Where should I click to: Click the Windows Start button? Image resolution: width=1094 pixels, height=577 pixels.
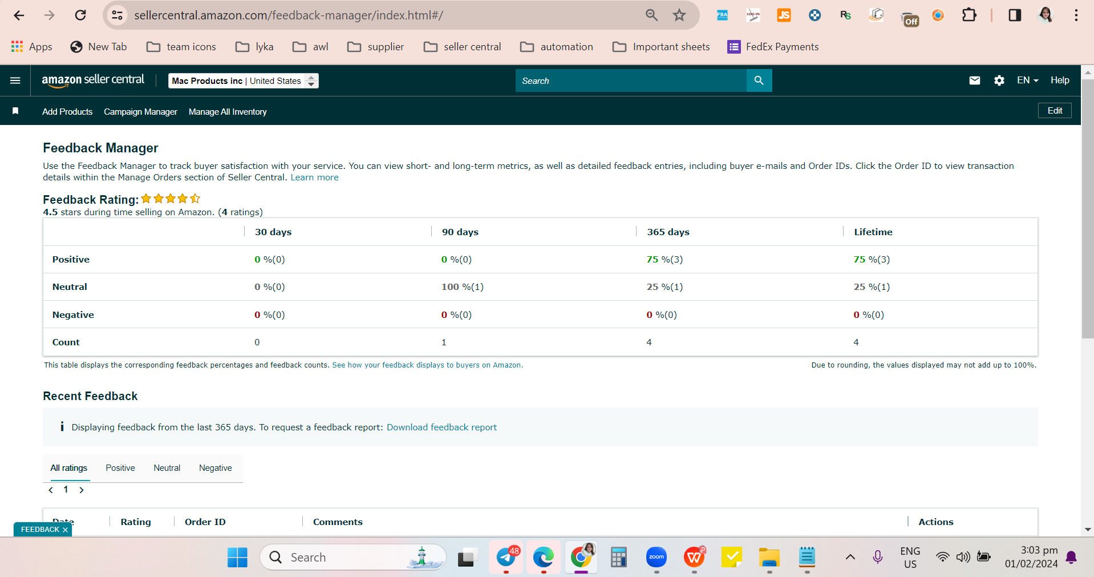(237, 557)
